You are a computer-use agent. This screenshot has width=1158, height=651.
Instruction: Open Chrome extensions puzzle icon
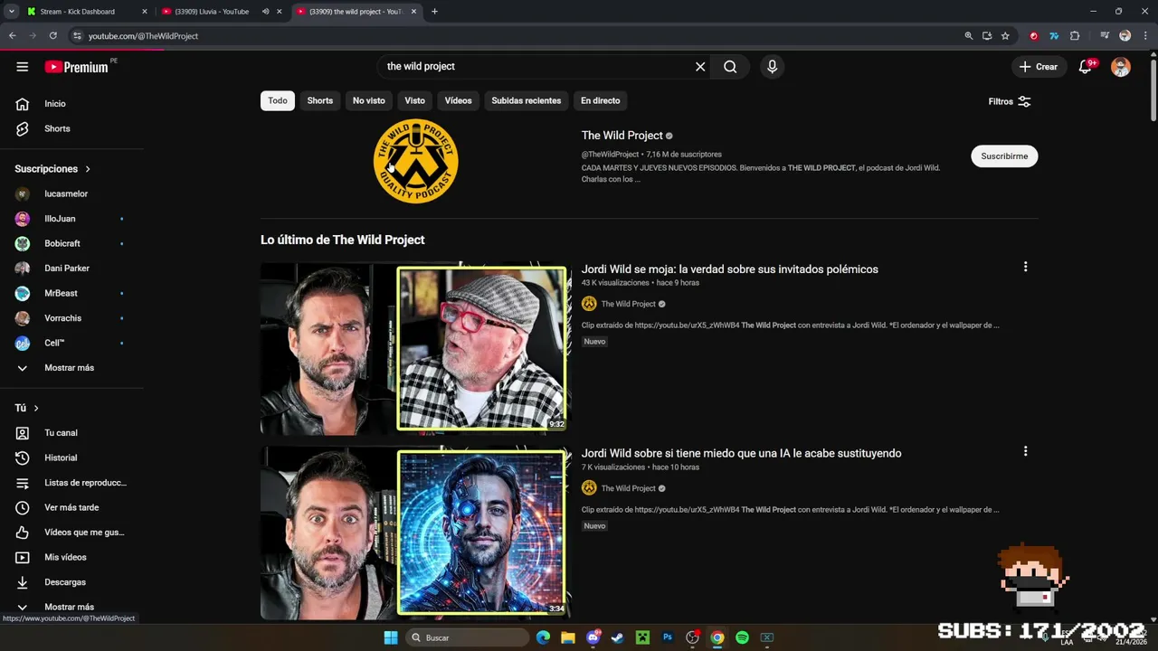point(1075,36)
